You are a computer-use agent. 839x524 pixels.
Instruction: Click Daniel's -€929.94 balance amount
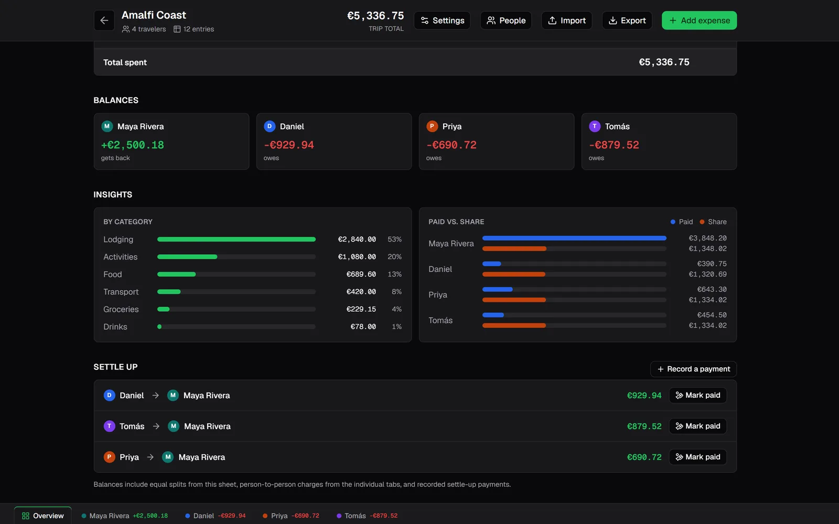point(289,145)
